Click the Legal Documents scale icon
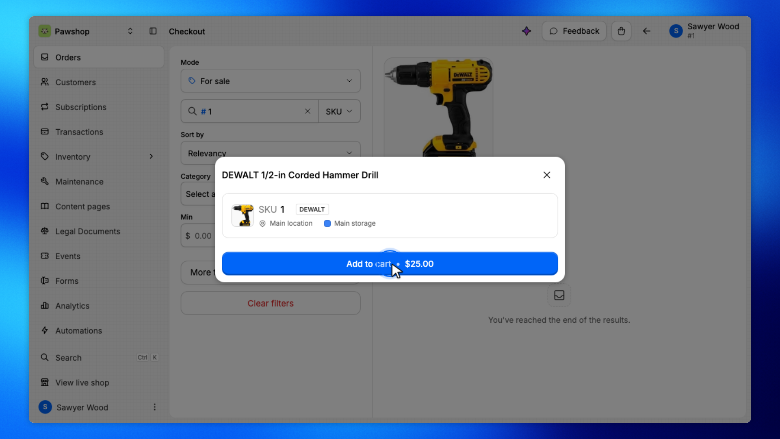The height and width of the screenshot is (439, 780). 45,231
